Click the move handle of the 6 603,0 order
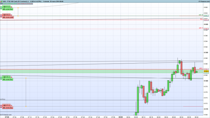Image resolution: width=210 pixels, height=118 pixels. pyautogui.click(x=1, y=16)
